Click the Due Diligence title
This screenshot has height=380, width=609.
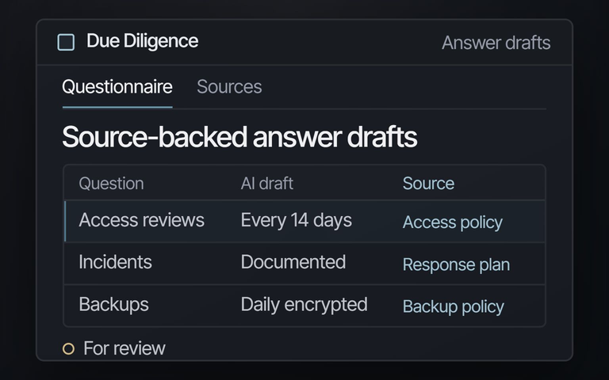(x=142, y=41)
